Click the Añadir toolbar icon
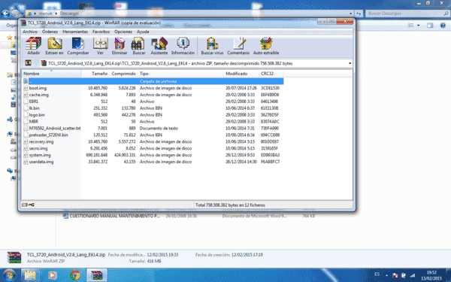Viewport: 451px width, 282px height. click(x=33, y=46)
